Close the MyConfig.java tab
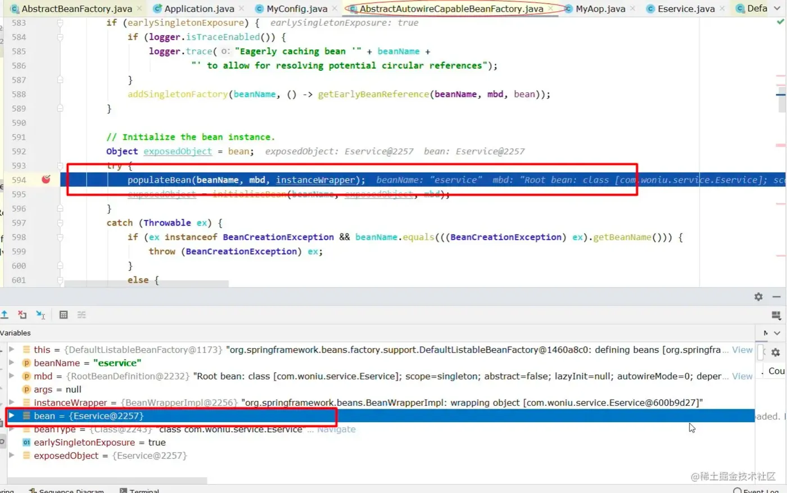Image resolution: width=787 pixels, height=493 pixels. click(334, 8)
